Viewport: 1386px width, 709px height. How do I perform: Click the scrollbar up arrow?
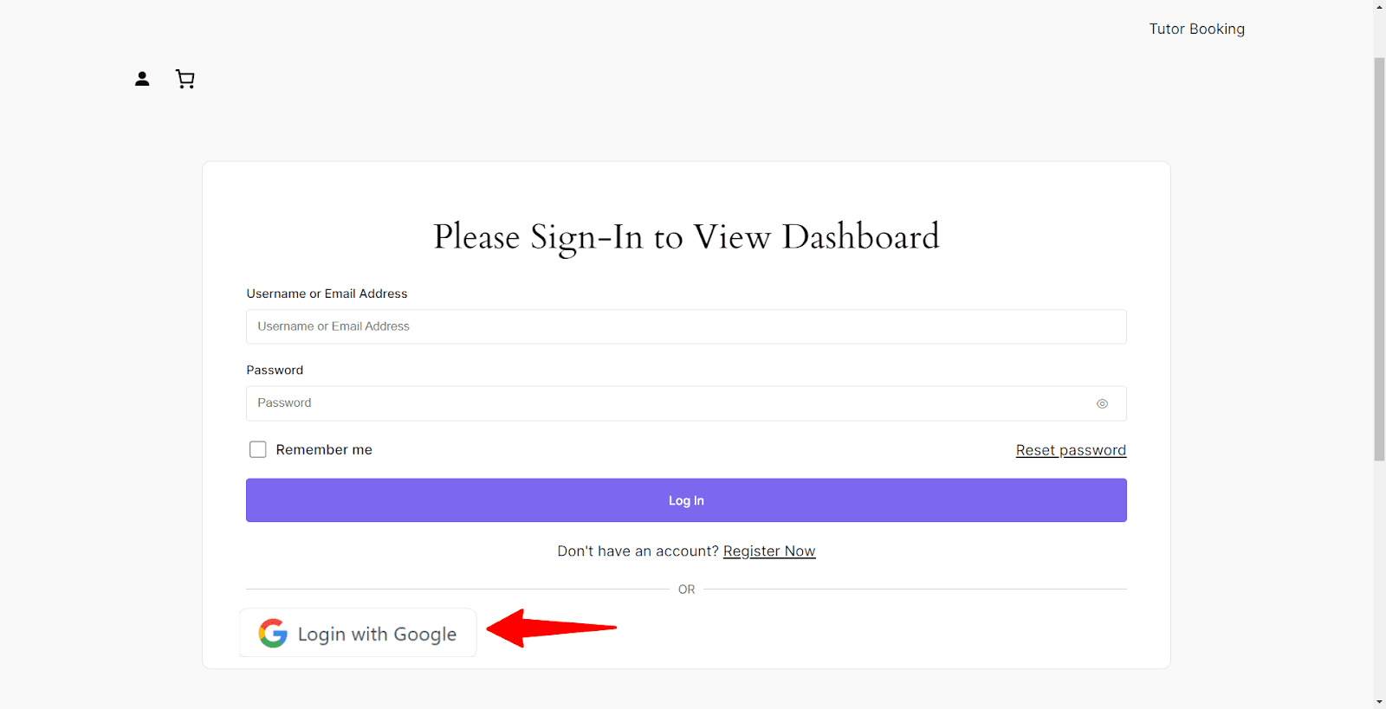1377,7
